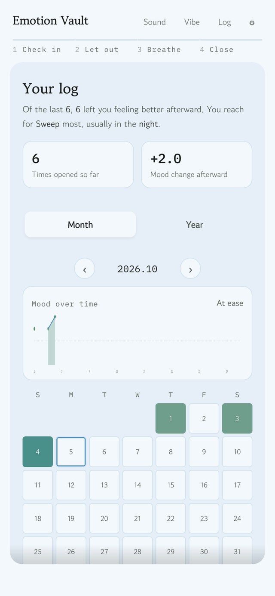Go to step 4 Close

coord(217,49)
